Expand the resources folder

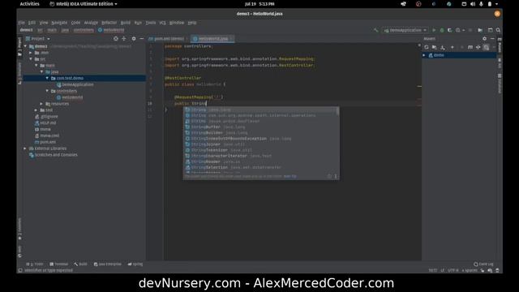(41, 104)
